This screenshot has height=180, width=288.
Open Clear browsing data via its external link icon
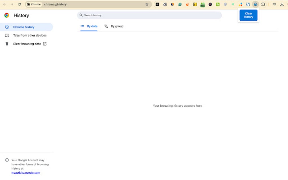(45, 44)
